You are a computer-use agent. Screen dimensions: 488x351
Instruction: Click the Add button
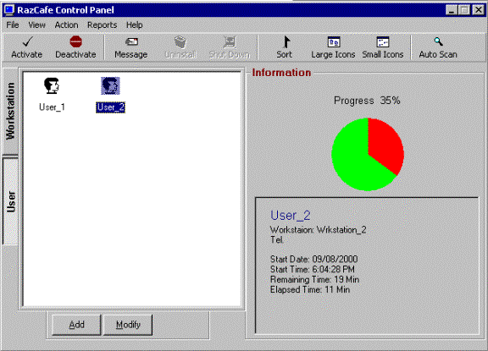(x=76, y=325)
